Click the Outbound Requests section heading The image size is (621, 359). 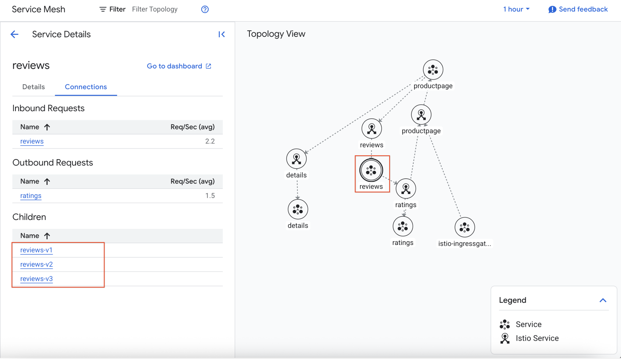coord(53,163)
